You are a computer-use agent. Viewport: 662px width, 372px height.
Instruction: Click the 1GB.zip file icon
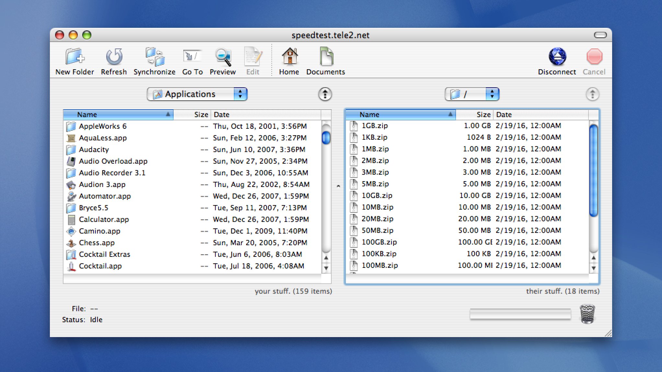point(354,126)
